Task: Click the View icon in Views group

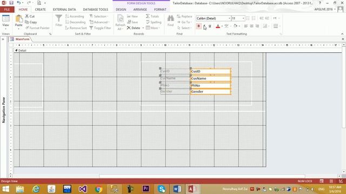Action: [6, 18]
